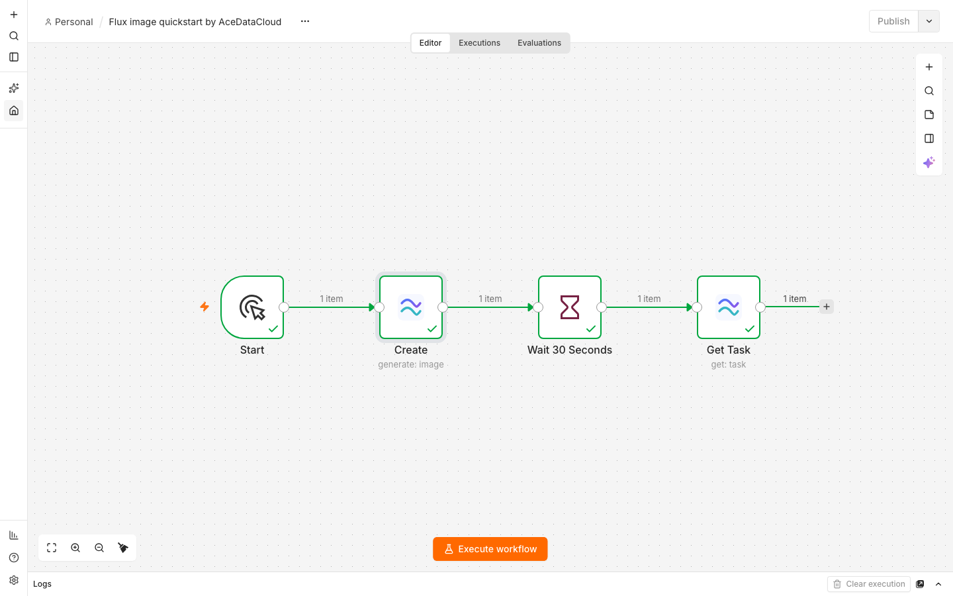Click the Logs label
Viewport: 953px width, 596px height.
[42, 584]
